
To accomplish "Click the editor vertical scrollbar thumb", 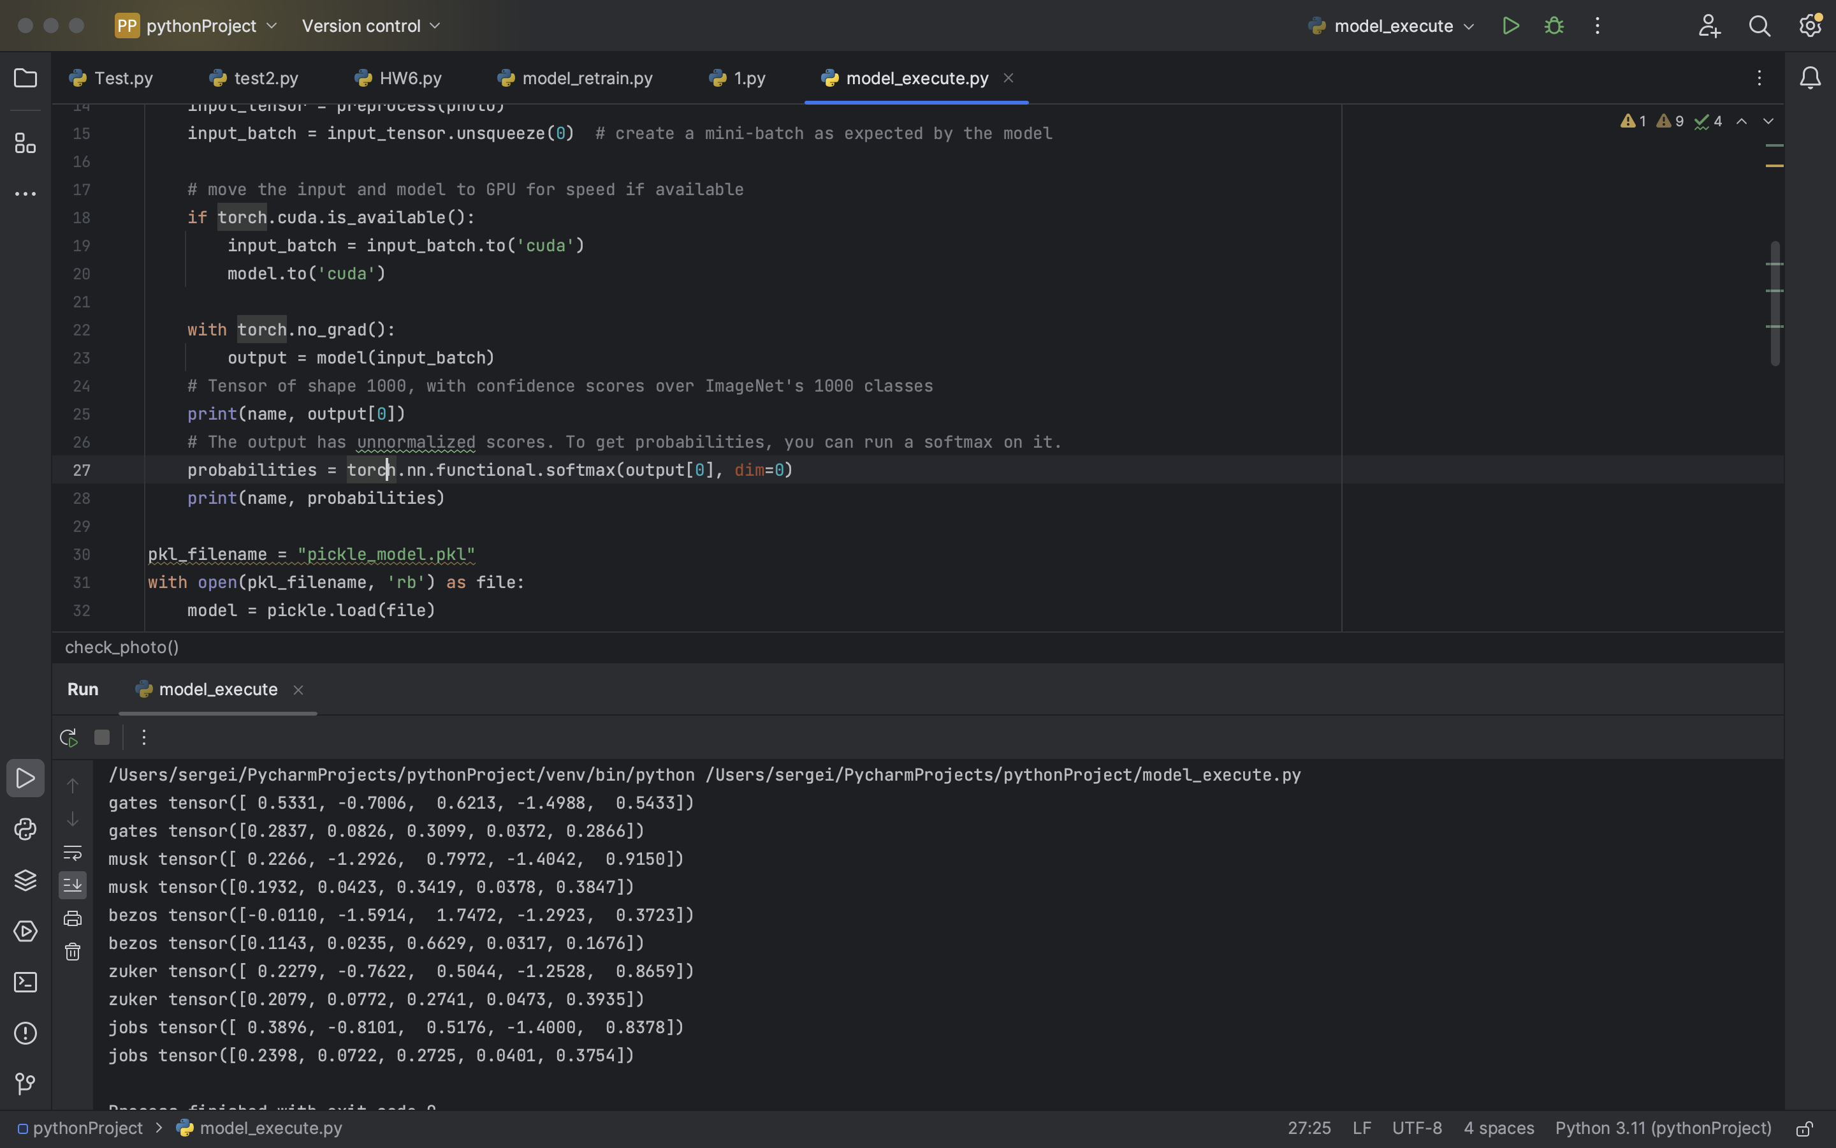I will (1775, 304).
